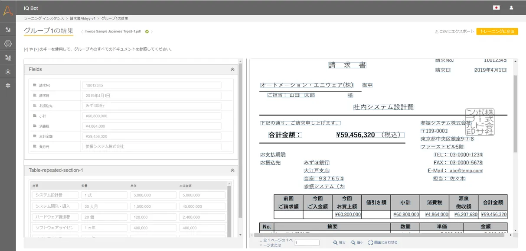Click CSVにエクスポート link
The height and width of the screenshot is (251, 526).
tap(454, 32)
